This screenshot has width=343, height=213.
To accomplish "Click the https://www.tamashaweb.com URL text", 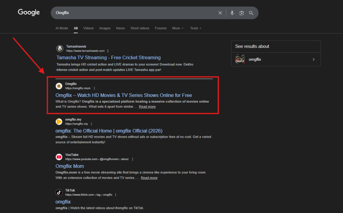I will click(x=85, y=51).
